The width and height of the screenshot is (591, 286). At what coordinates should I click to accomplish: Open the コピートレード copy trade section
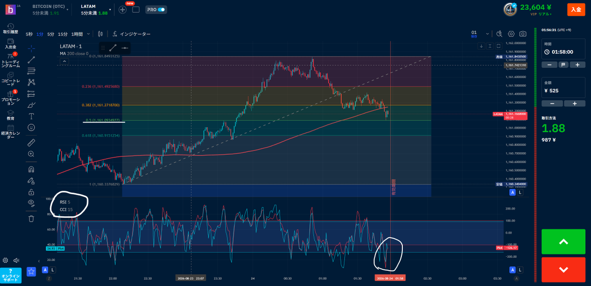point(10,79)
